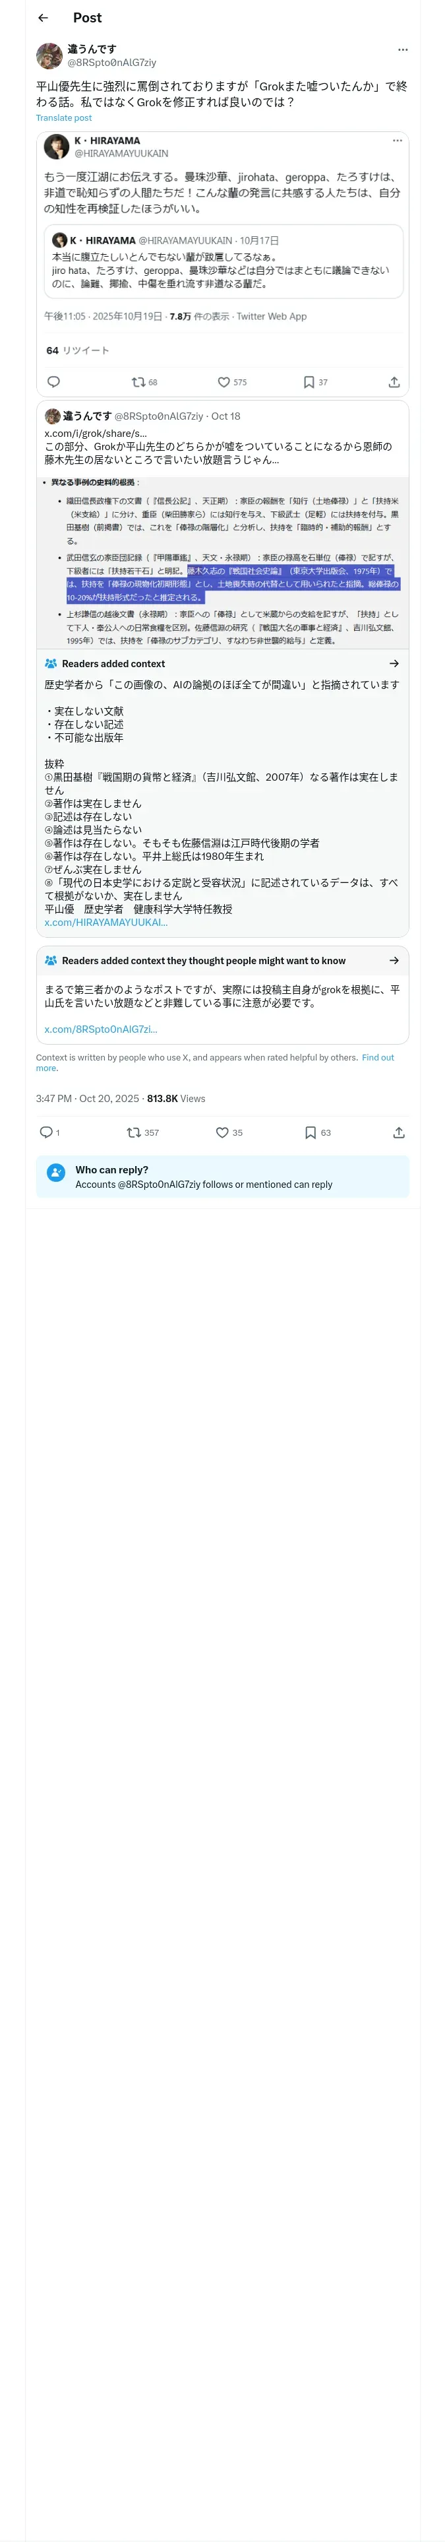Like the post showing 35 likes
Image resolution: width=445 pixels, height=2542 pixels.
pos(222,1132)
